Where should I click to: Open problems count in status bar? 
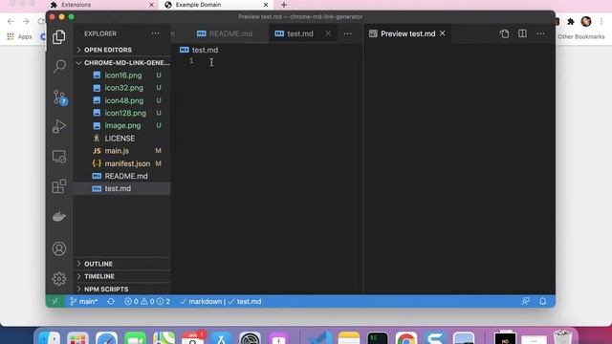point(147,302)
